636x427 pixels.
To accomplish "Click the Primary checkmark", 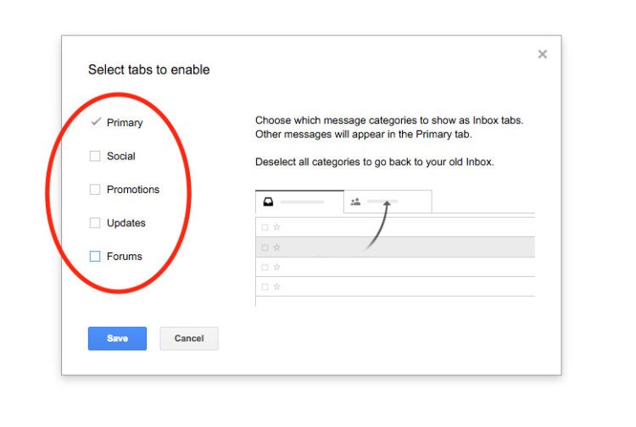I will coord(96,121).
